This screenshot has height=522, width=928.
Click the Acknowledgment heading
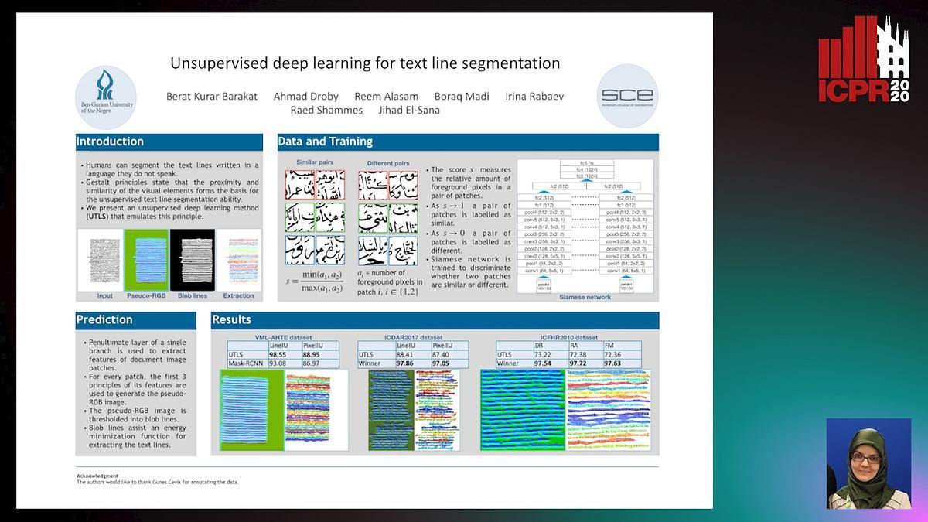[97, 476]
